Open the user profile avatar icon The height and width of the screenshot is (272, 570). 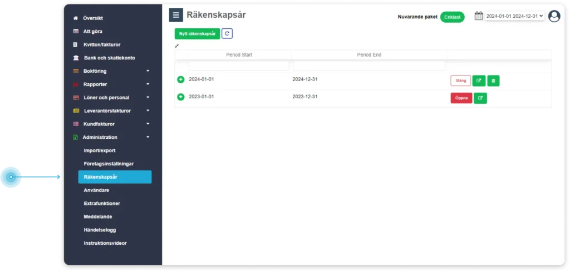554,16
